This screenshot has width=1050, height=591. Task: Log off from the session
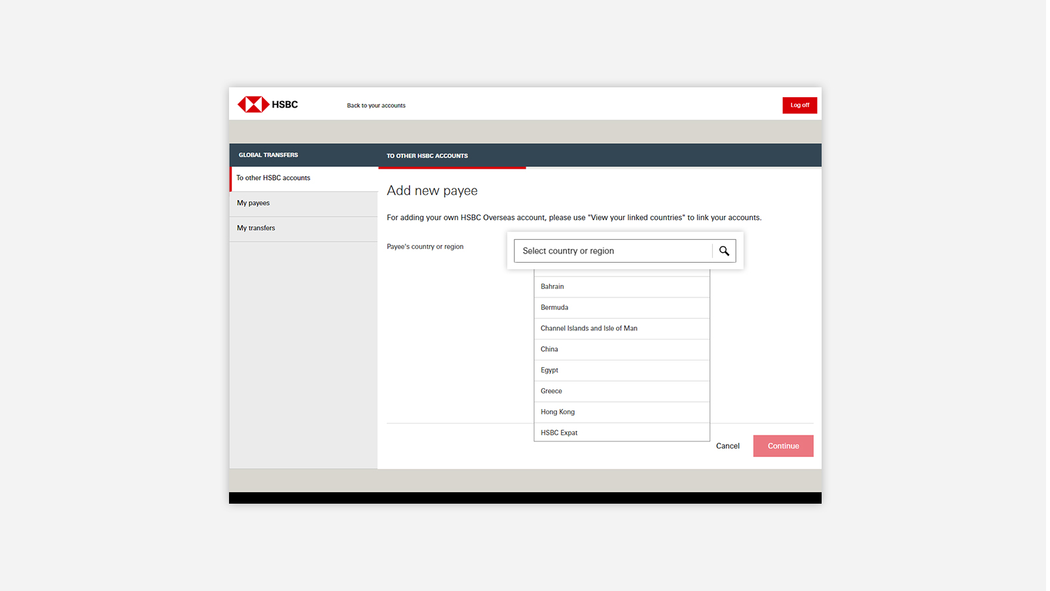pyautogui.click(x=799, y=105)
